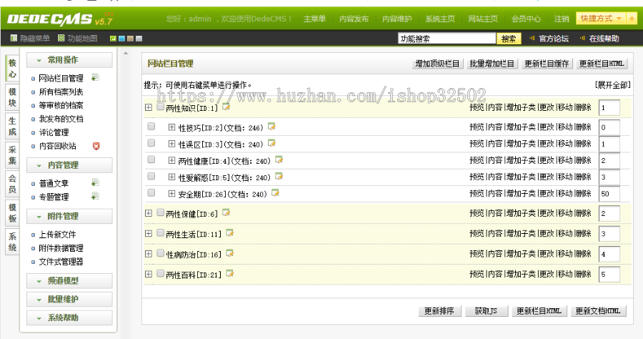Click the 增加顶级栏目 button
Screen dimensions: 643x339
pos(437,64)
